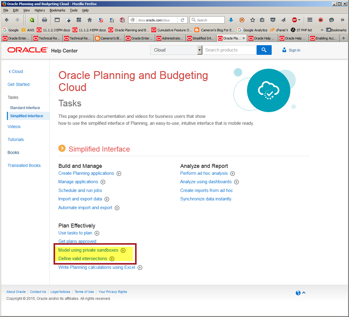Open the Cloud category dropdown

pyautogui.click(x=176, y=50)
